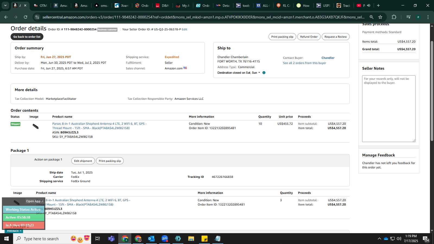Screen dimensions: 434x244
Task: Click the address bar URL field
Action: click(x=203, y=17)
